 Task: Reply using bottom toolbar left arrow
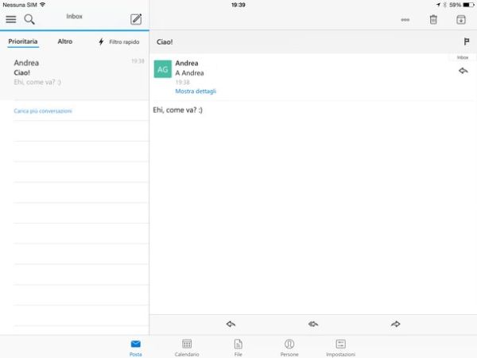tap(231, 324)
